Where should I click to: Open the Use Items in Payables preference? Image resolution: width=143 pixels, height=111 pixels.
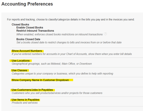(25, 100)
